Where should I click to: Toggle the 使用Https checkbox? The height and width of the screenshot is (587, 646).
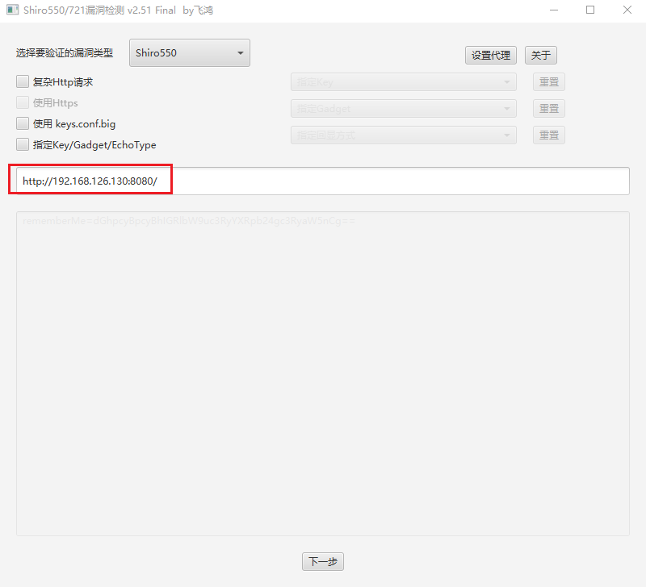pyautogui.click(x=23, y=102)
